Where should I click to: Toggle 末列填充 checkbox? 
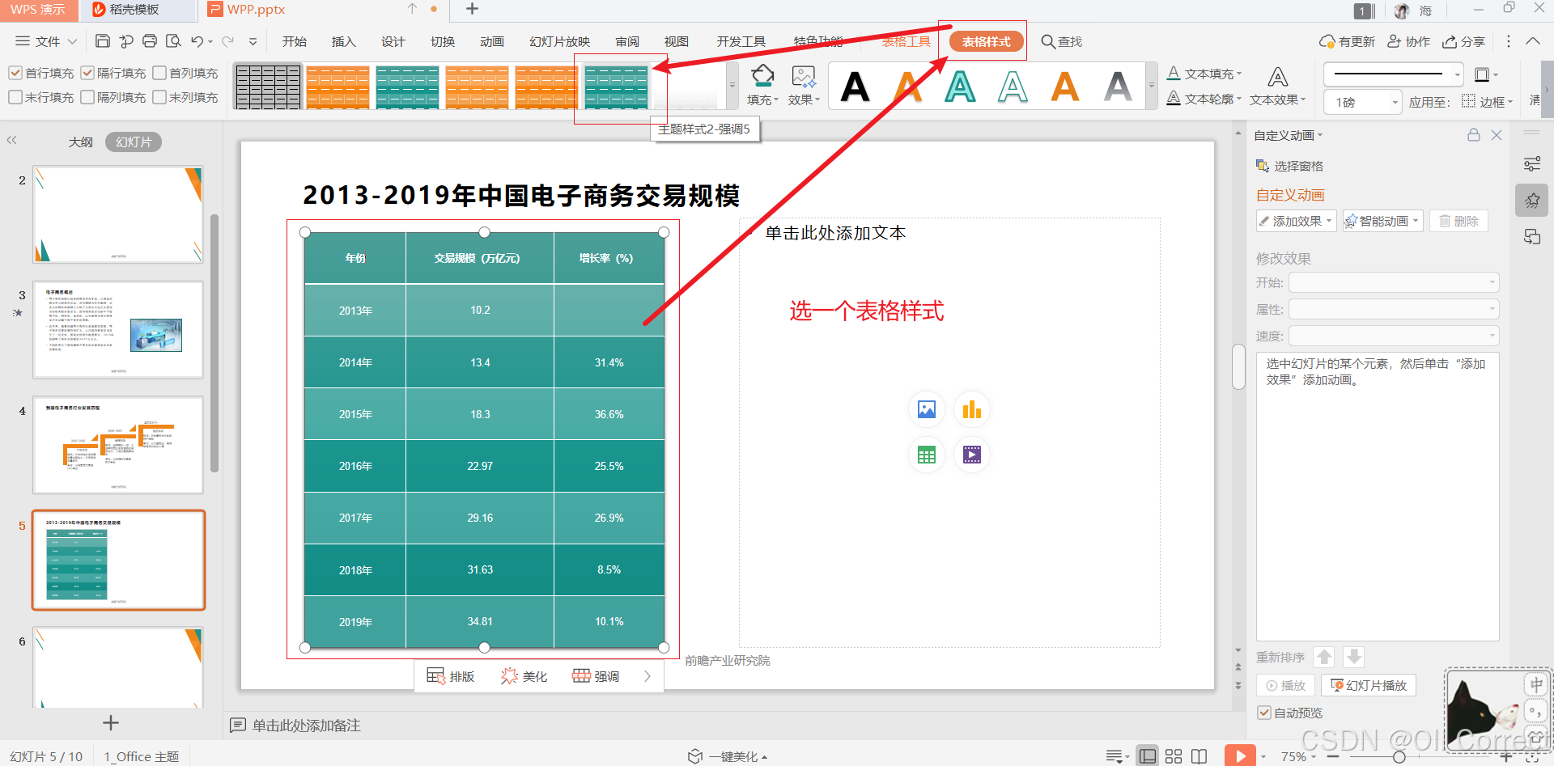[159, 97]
